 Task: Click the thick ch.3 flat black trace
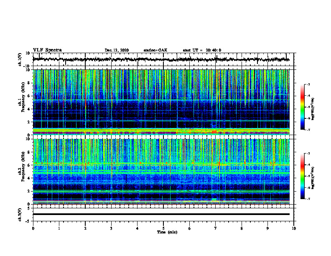tap(161, 214)
